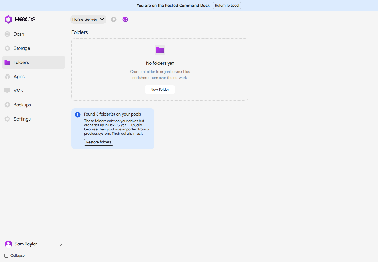Click the purple Folders sidebar icon
378x262 pixels.
(7, 62)
